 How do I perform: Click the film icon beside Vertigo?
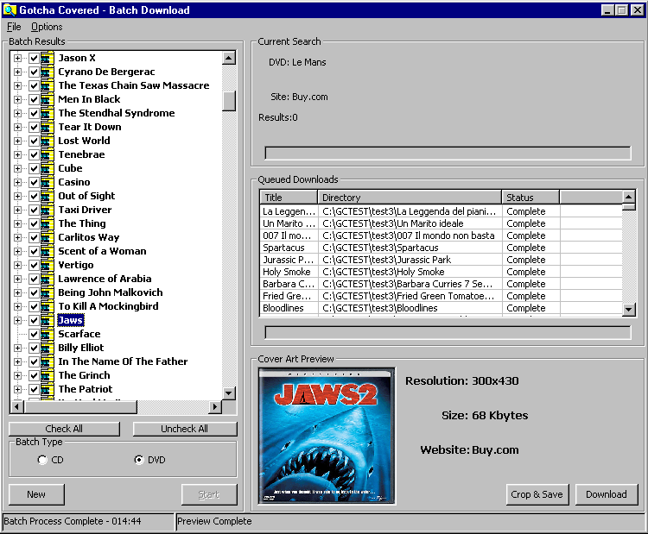pyautogui.click(x=48, y=265)
